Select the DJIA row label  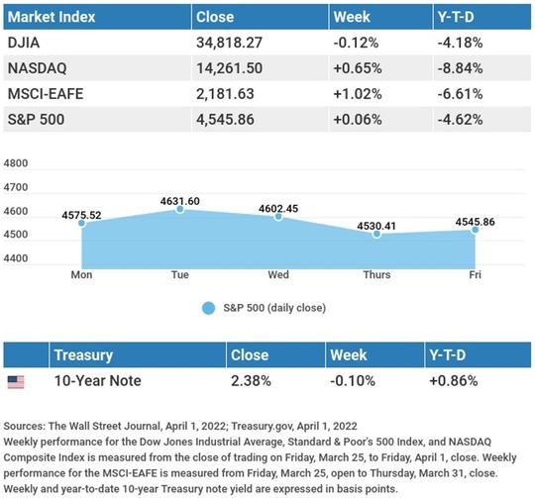tap(24, 43)
